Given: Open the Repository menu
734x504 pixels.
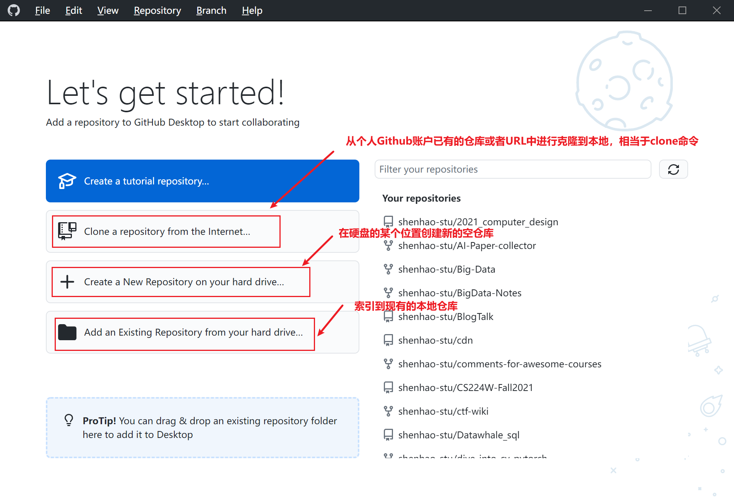Looking at the screenshot, I should coord(157,10).
